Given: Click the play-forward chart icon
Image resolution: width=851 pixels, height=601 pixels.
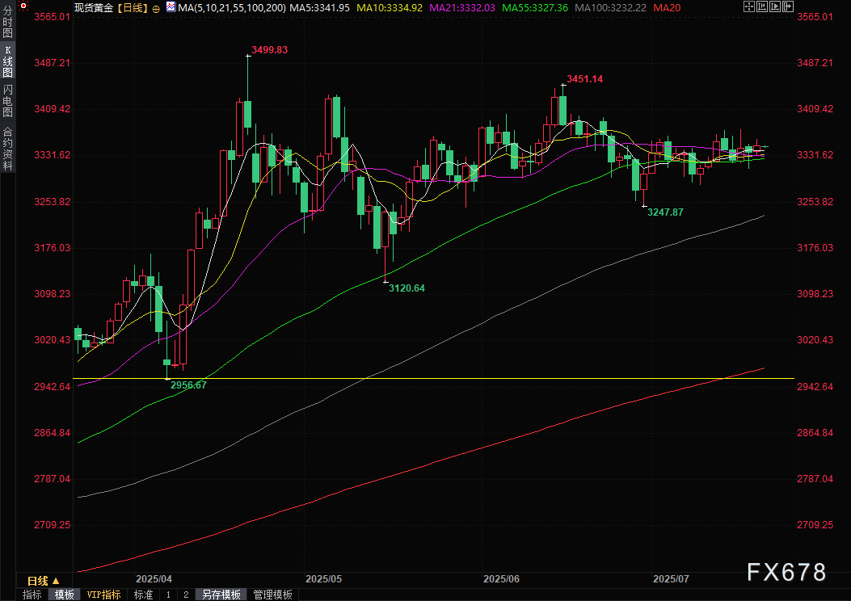Looking at the screenshot, I should [x=775, y=6].
